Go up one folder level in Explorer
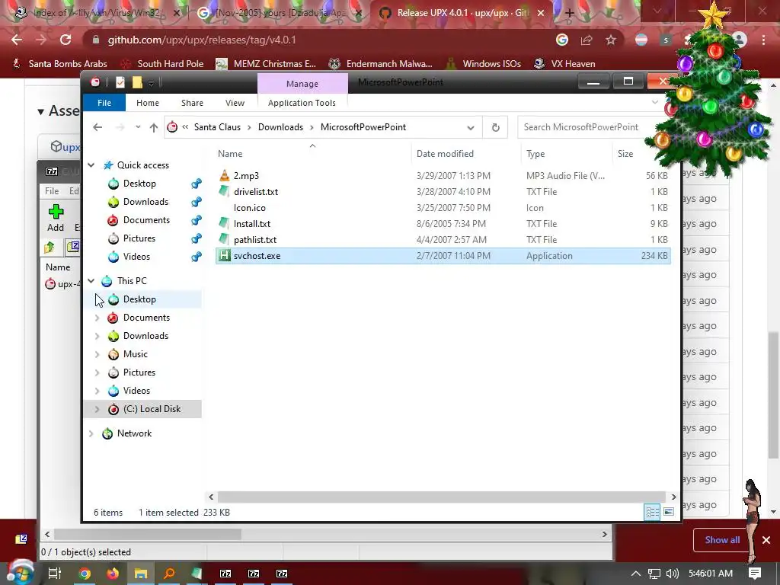The height and width of the screenshot is (585, 780). [x=154, y=127]
